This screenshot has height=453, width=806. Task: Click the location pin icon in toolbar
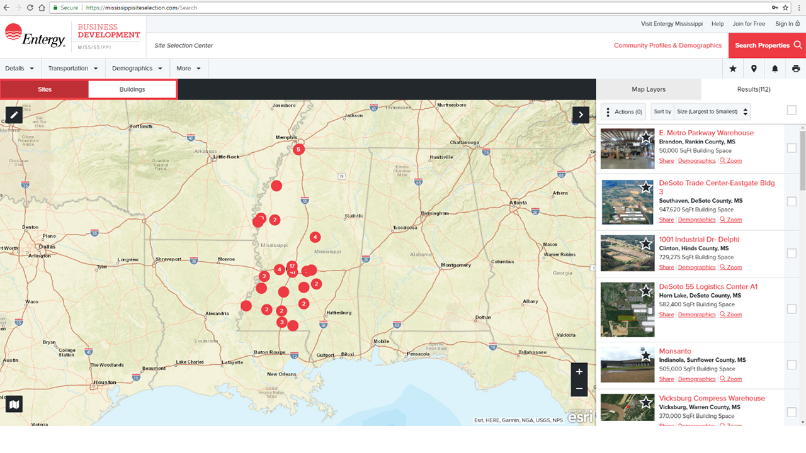[x=754, y=69]
